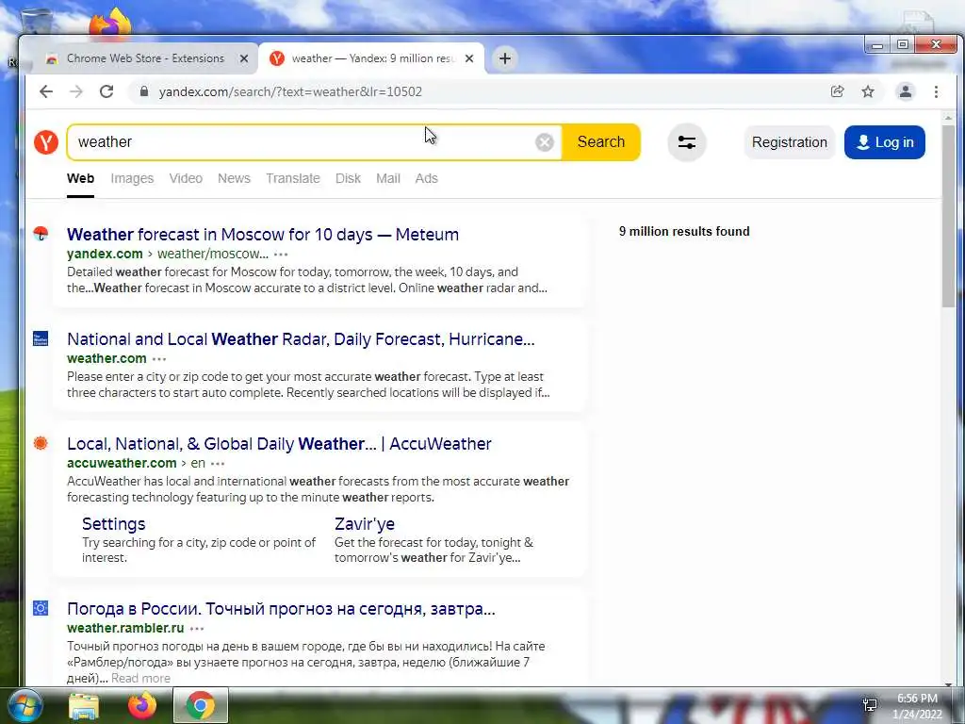Click the weather.rambler.ru URL
The width and height of the screenshot is (965, 724).
[x=125, y=628]
